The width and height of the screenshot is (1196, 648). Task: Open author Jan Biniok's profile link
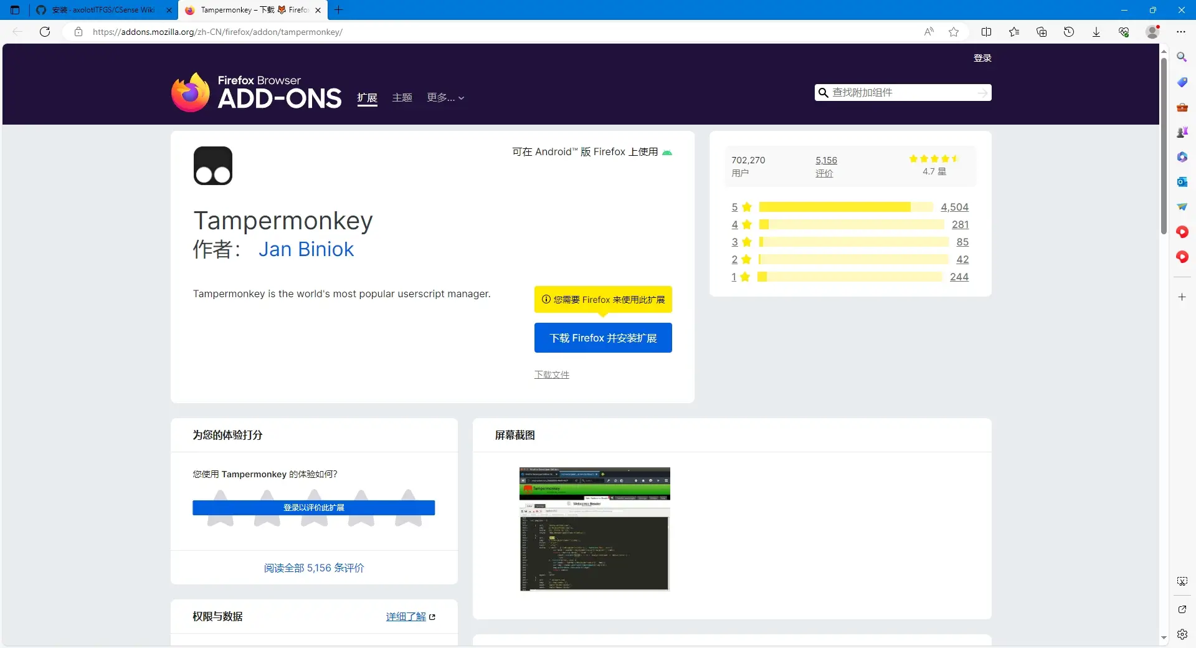point(306,249)
